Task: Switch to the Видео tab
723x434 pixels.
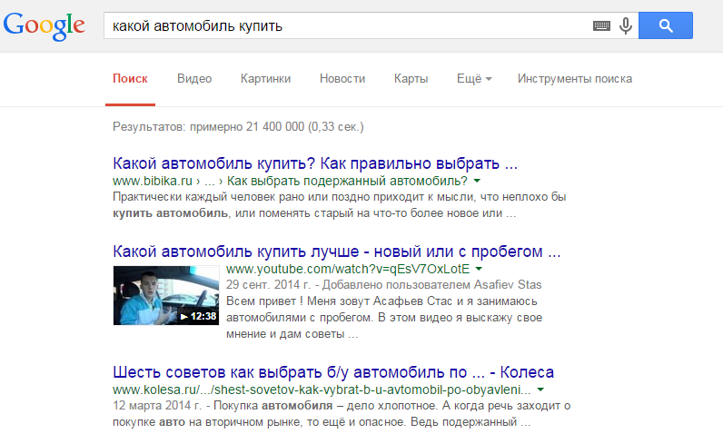Action: tap(194, 79)
